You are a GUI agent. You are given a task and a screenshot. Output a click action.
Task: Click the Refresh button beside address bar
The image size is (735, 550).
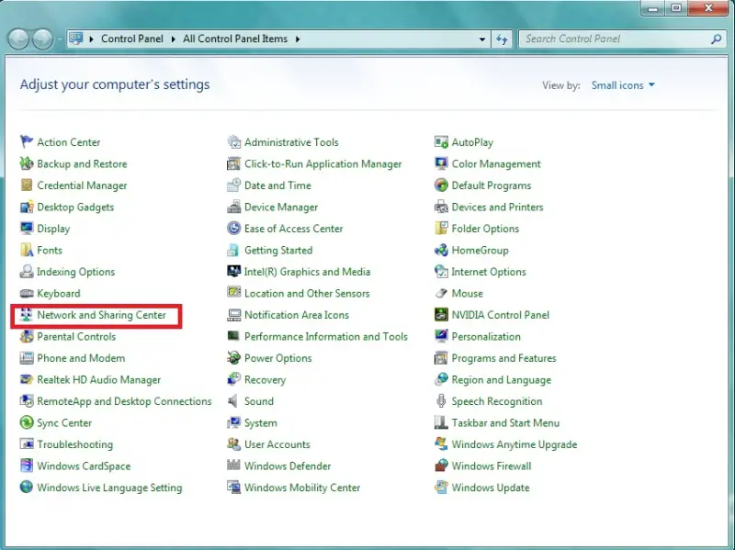coord(502,39)
